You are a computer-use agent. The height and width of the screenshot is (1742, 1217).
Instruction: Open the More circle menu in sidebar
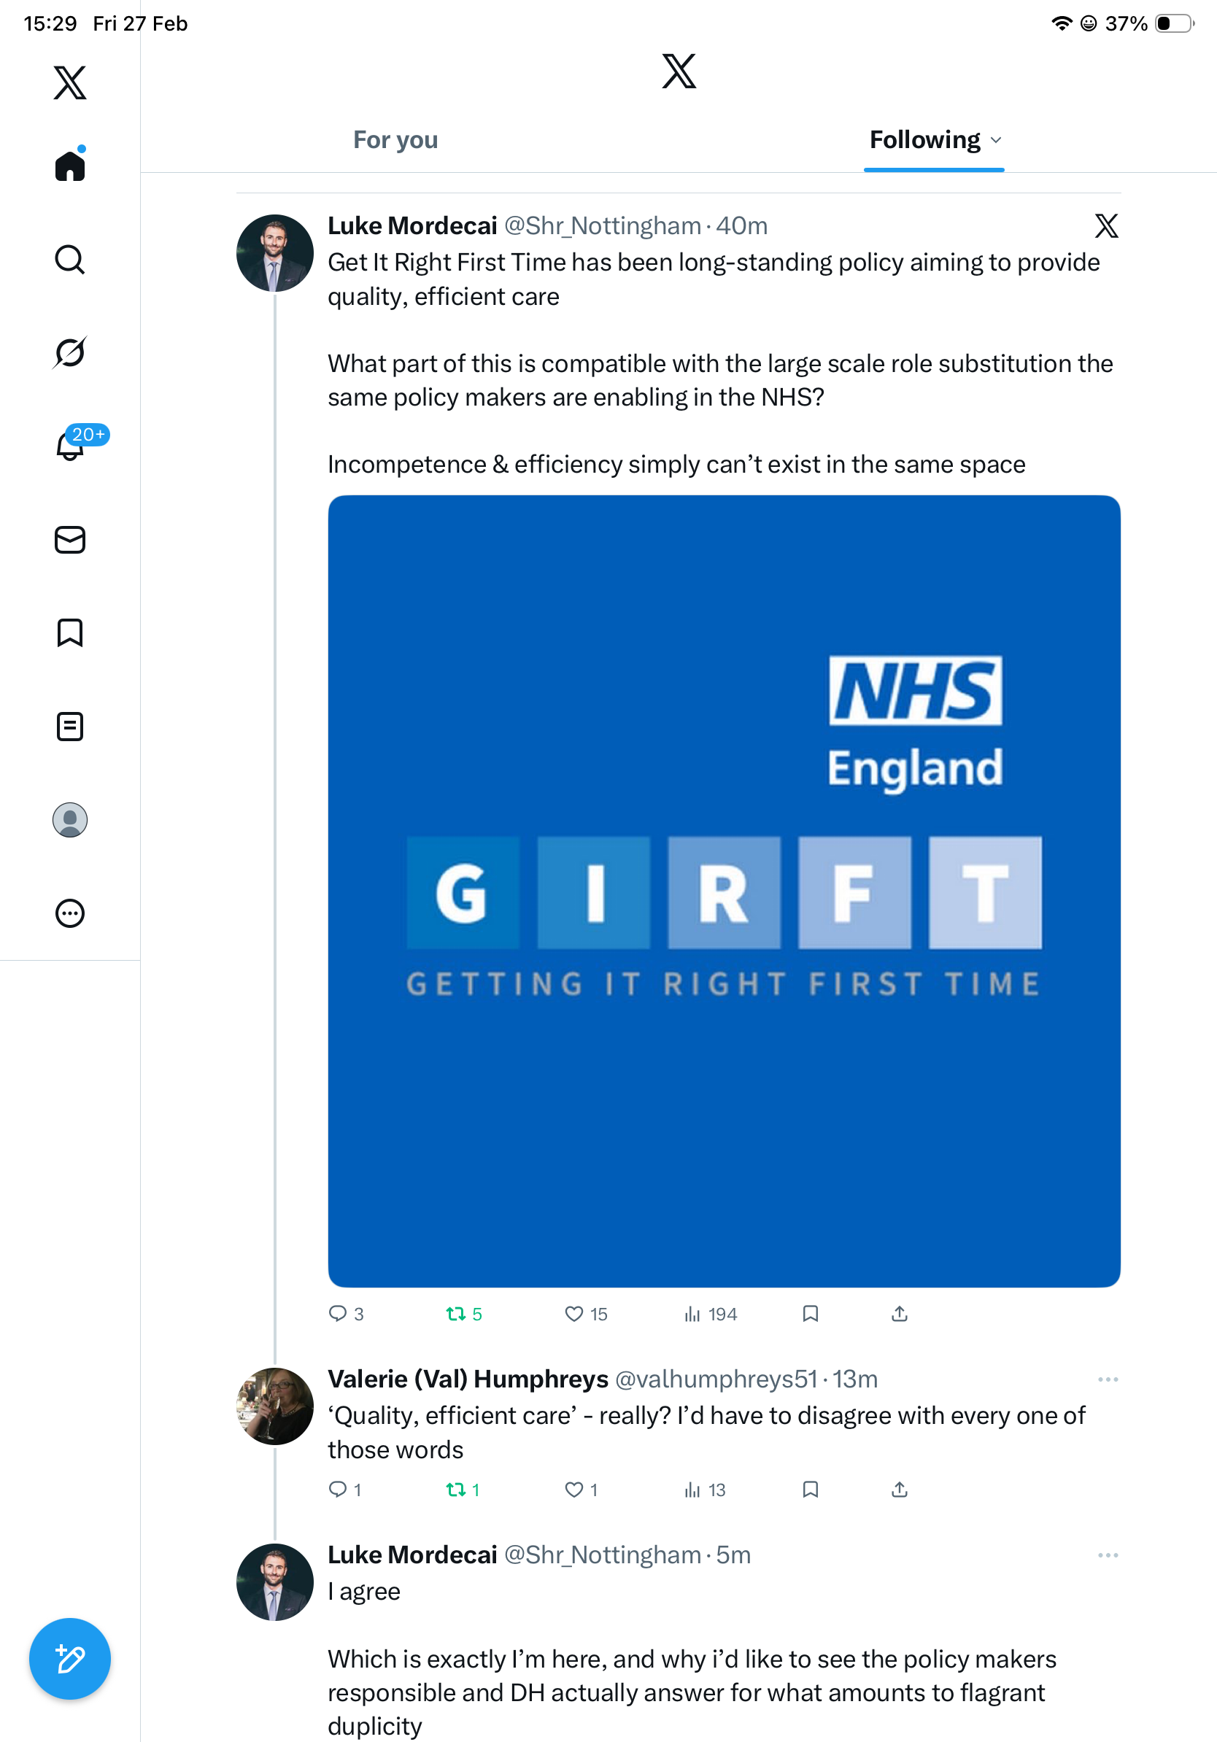click(70, 913)
